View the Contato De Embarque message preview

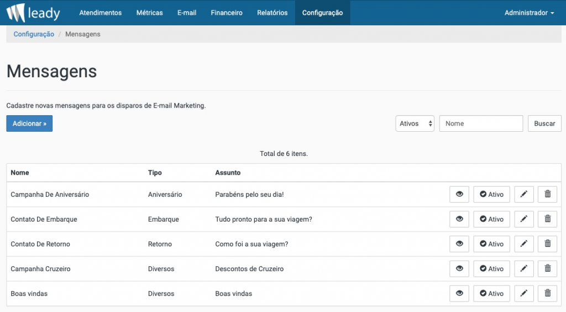tap(459, 219)
